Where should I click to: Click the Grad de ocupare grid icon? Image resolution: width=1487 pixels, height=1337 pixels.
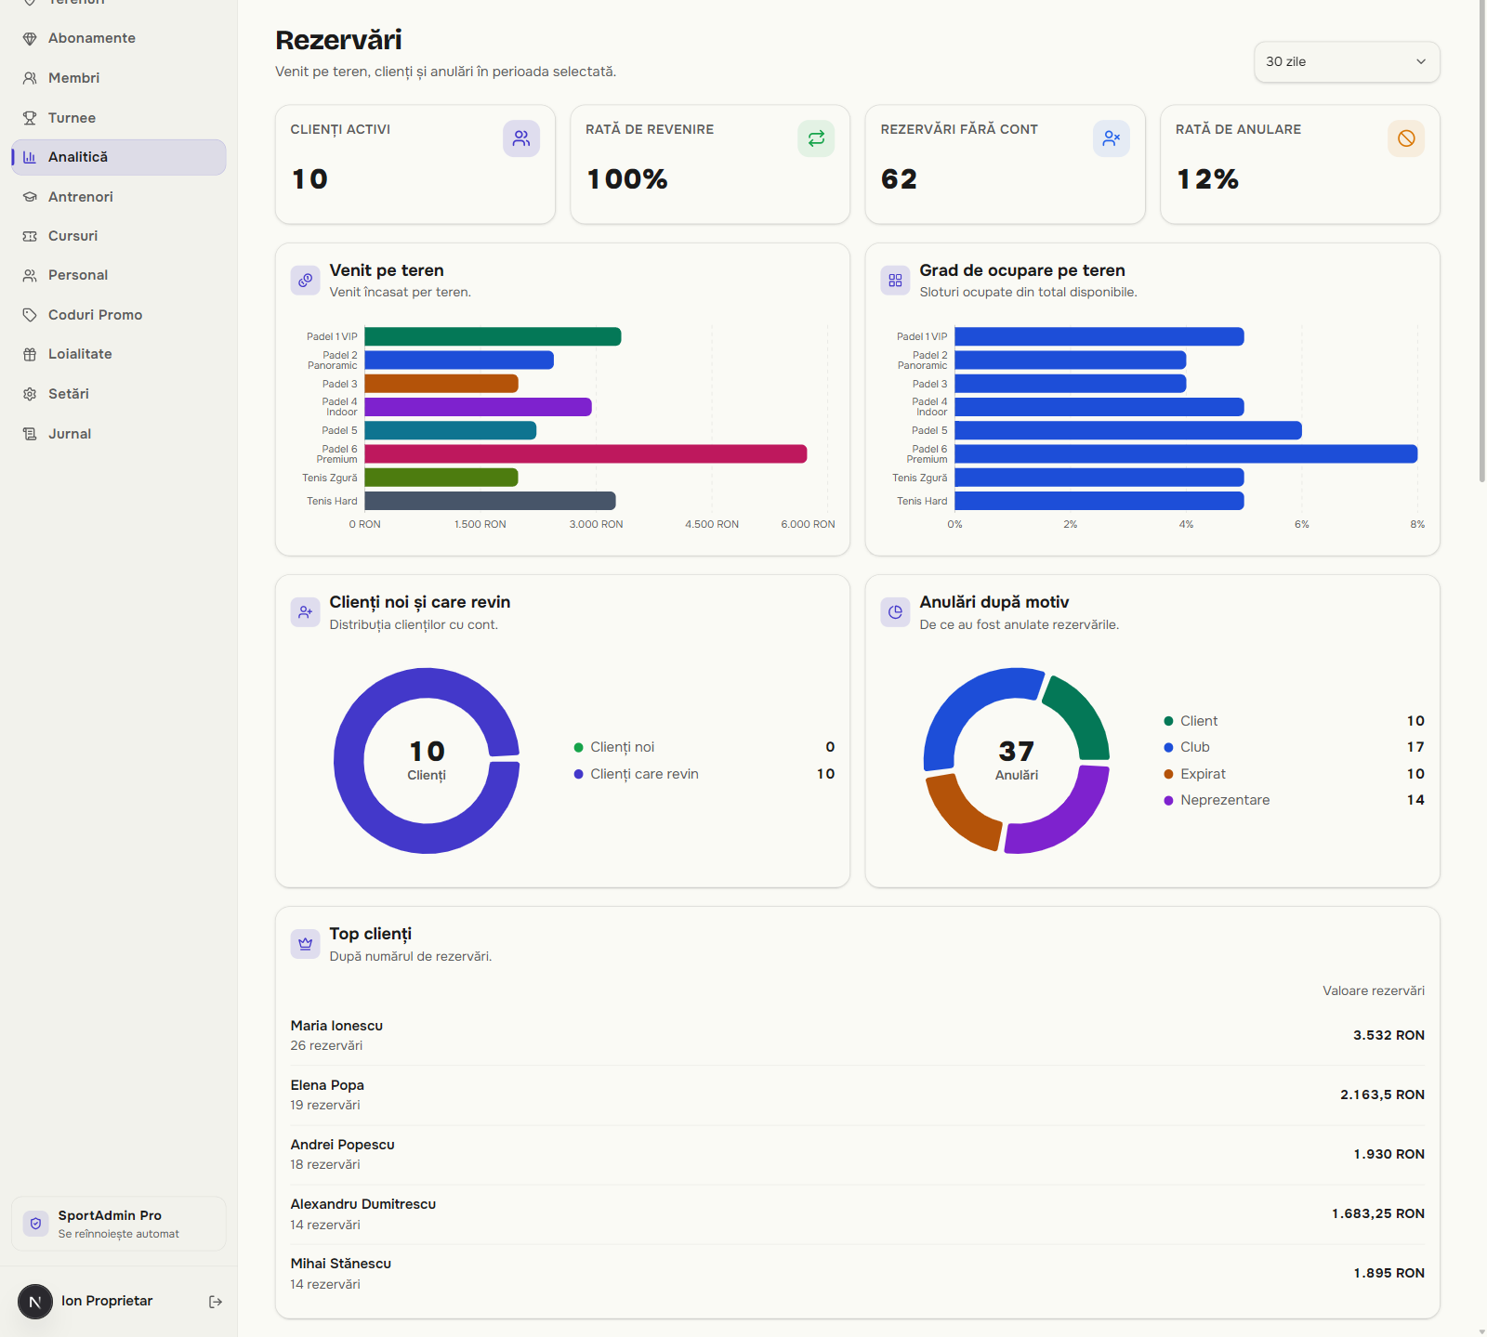pyautogui.click(x=895, y=280)
